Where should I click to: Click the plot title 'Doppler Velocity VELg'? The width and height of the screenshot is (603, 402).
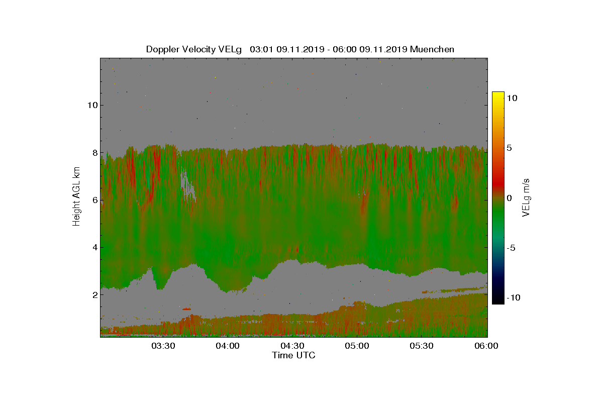[x=195, y=49]
